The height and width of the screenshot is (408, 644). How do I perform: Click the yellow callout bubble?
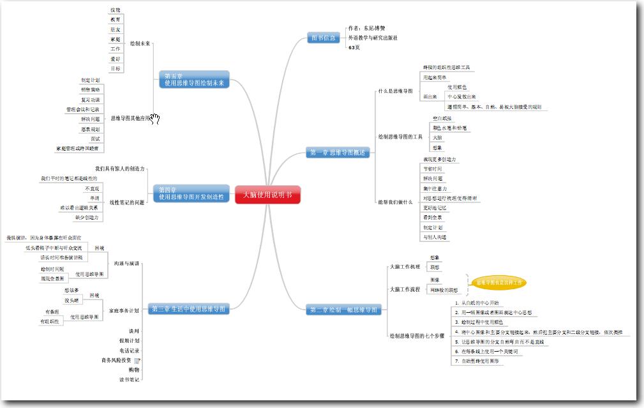499,282
